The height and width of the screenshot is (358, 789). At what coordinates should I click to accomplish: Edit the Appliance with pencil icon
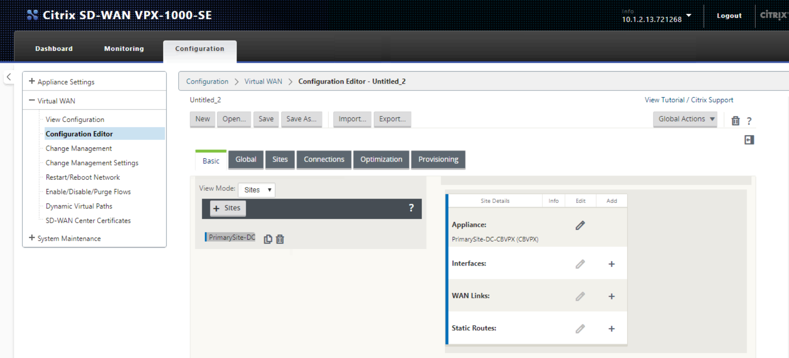click(x=580, y=225)
